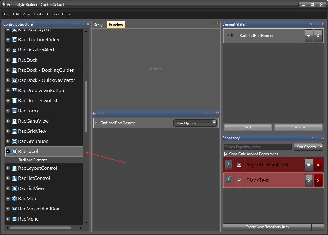Uncheck the BlackText repository checkbox
The image size is (328, 235).
[x=239, y=180]
